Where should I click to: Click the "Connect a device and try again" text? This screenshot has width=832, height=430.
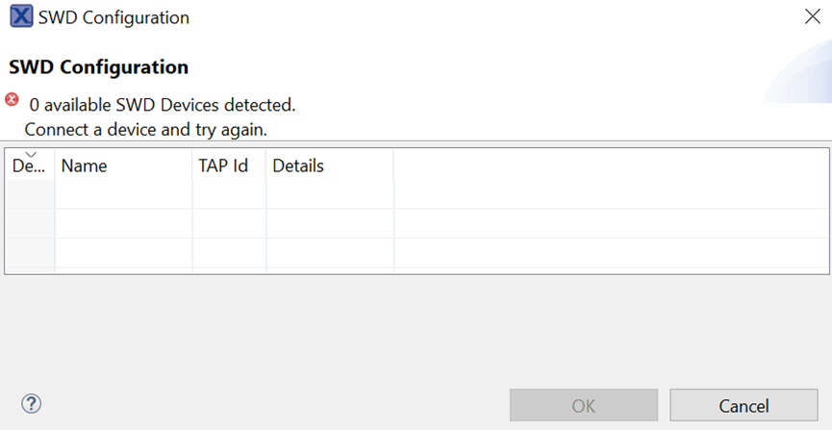tap(145, 129)
